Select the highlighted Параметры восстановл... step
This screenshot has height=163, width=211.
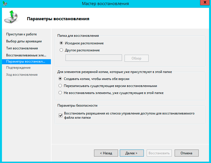pos(26,62)
